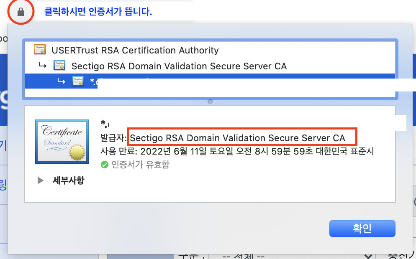Click the large Certificate Standard image

pyautogui.click(x=62, y=142)
